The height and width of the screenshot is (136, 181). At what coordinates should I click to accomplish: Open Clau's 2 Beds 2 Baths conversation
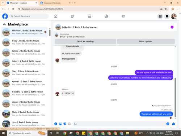25,73
